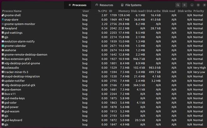Select the goa-daemon process name
The height and width of the screenshot is (128, 207).
click(x=13, y=89)
